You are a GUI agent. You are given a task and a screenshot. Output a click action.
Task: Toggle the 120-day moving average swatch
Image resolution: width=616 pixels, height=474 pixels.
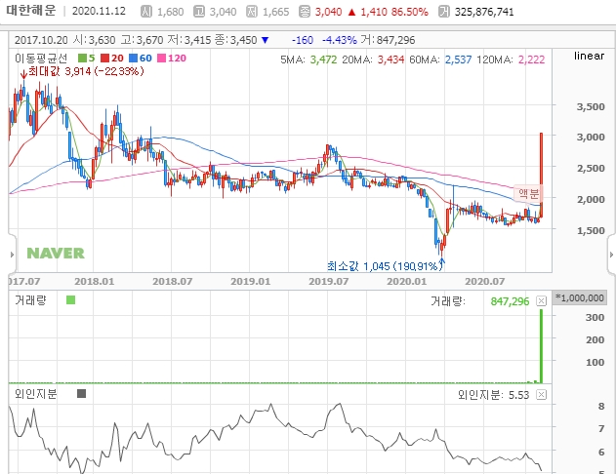point(161,59)
